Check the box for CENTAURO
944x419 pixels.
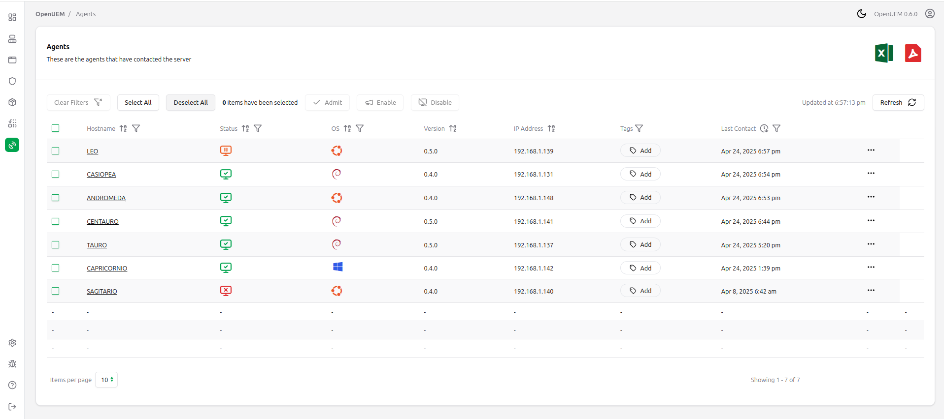point(55,221)
